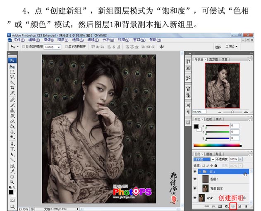261x211 pixels.
Task: Enable the auto-select layer checkbox
Action: coord(24,47)
